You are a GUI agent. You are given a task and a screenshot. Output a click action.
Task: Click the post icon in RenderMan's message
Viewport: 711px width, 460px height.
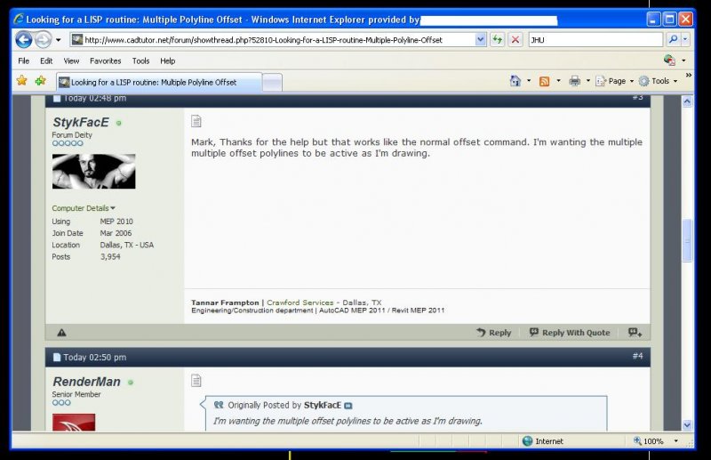[x=196, y=381]
